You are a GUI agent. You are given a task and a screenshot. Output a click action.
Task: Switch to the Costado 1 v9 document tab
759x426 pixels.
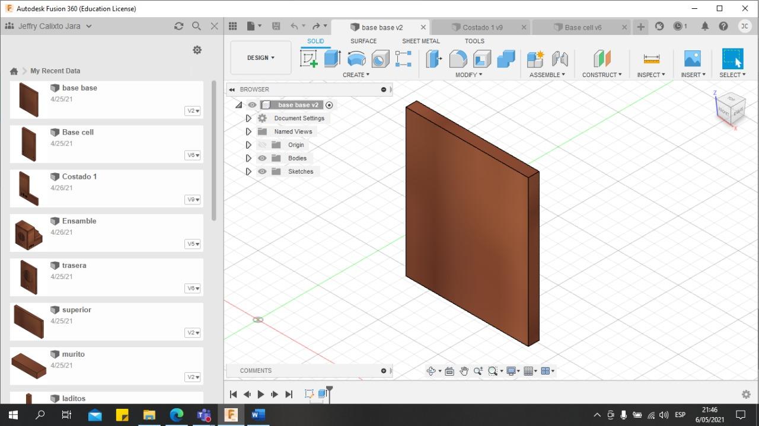(481, 27)
